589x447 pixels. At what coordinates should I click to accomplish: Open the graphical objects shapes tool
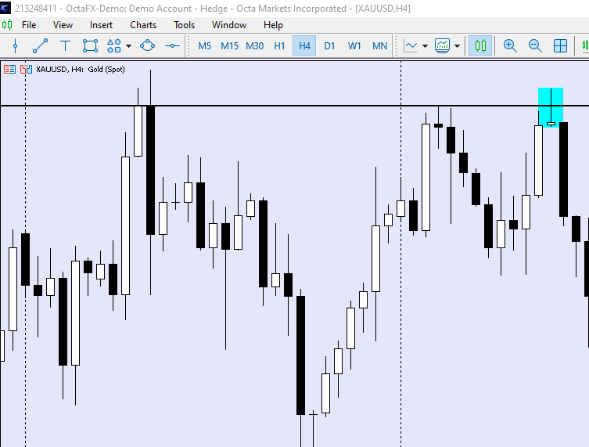114,46
